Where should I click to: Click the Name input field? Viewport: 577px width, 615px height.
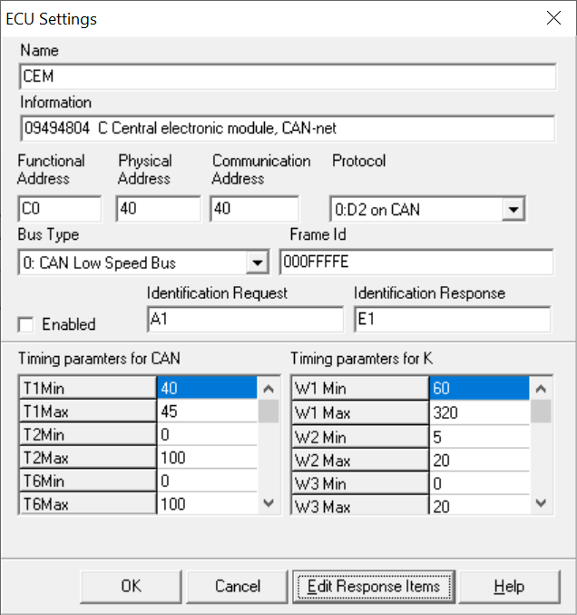(287, 77)
